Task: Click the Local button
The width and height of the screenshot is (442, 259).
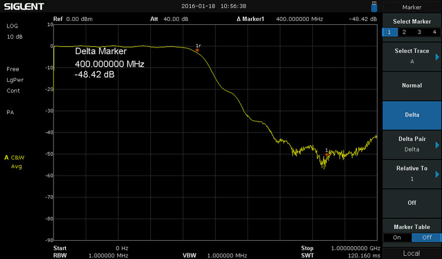Action: [412, 253]
